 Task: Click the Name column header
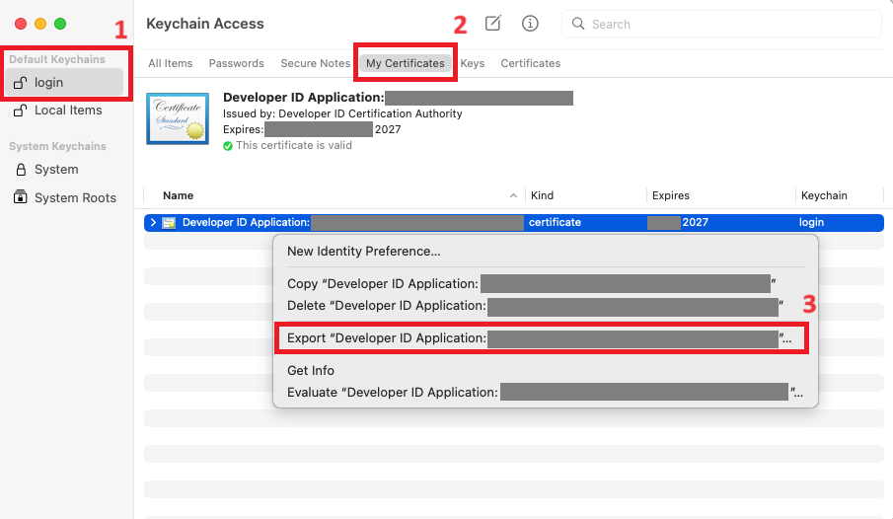pyautogui.click(x=335, y=195)
